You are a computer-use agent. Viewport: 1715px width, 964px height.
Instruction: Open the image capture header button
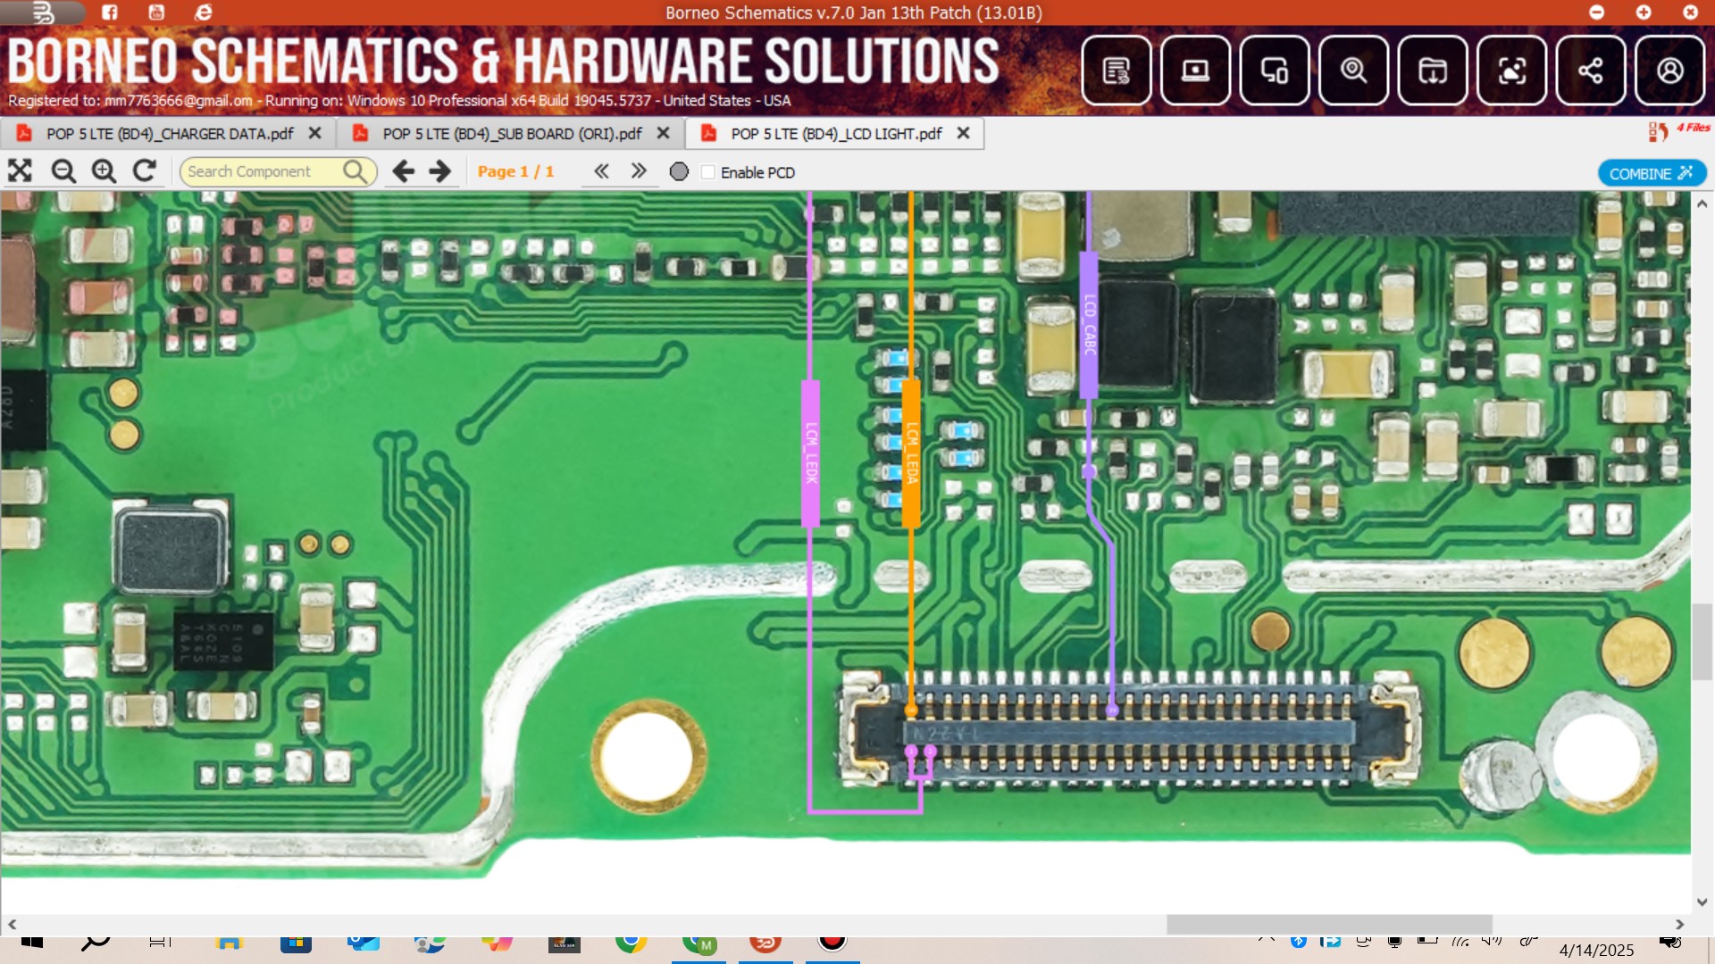pyautogui.click(x=1511, y=71)
